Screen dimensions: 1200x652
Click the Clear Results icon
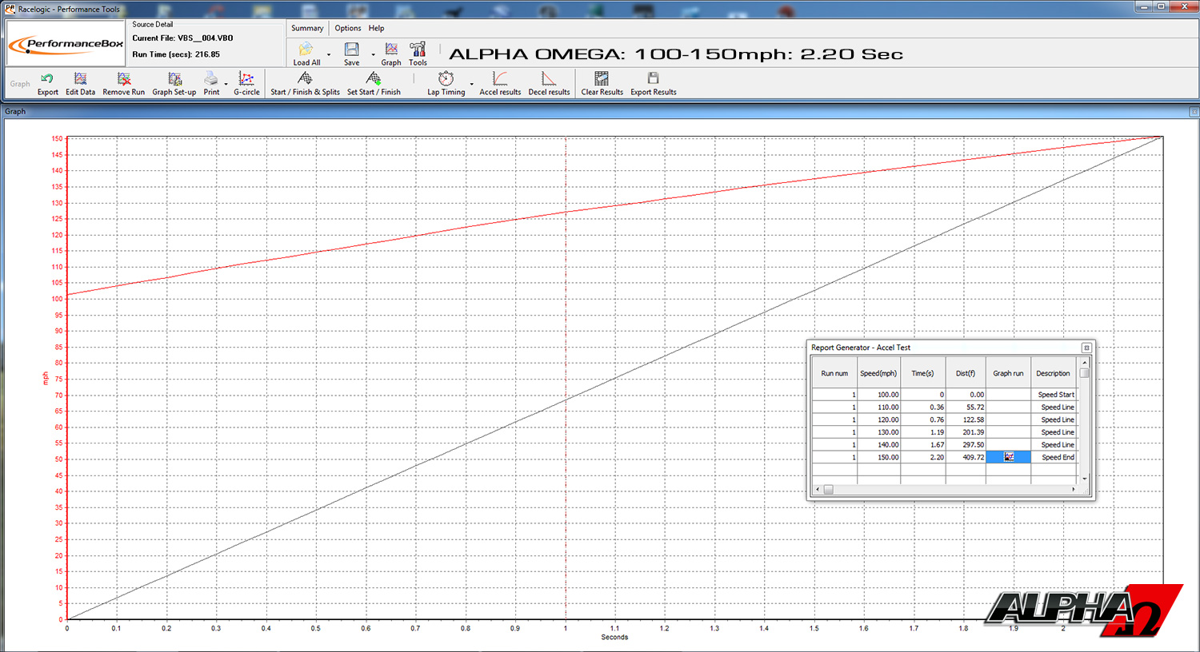click(x=602, y=78)
